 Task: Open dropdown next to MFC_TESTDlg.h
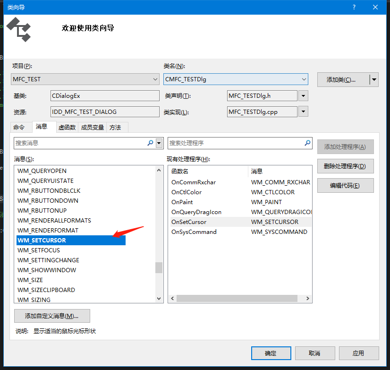pyautogui.click(x=303, y=96)
